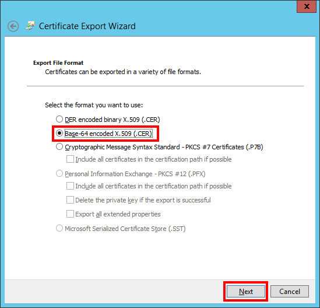Click 'Certificates can be exported' description text

click(x=123, y=72)
